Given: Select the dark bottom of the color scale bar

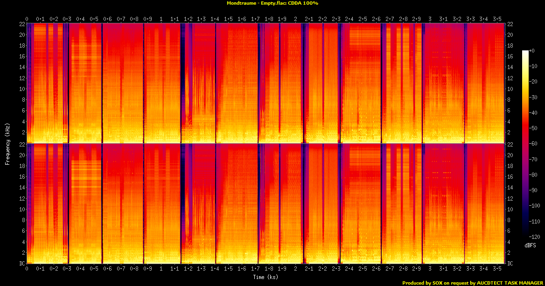Looking at the screenshot, I should (x=525, y=236).
